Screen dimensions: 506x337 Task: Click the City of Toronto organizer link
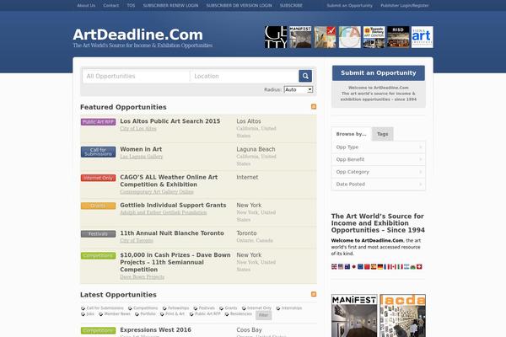click(137, 241)
